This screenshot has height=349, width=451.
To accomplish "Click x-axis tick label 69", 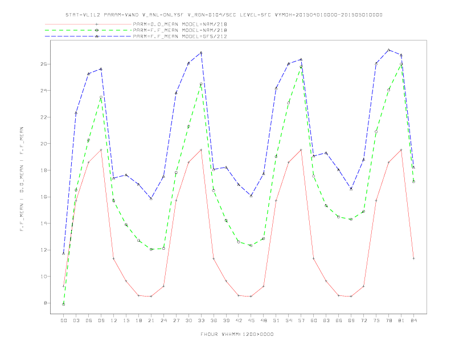I will coord(351,320).
